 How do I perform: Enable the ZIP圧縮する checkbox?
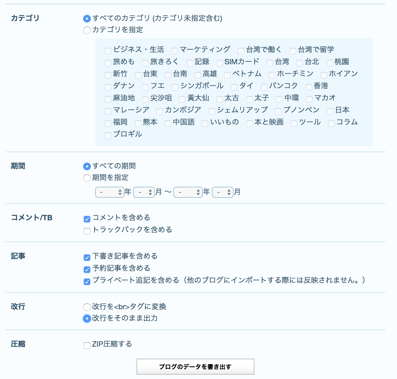[x=87, y=345]
